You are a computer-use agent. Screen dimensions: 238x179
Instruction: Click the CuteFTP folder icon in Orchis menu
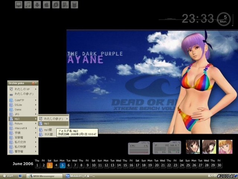11,100
